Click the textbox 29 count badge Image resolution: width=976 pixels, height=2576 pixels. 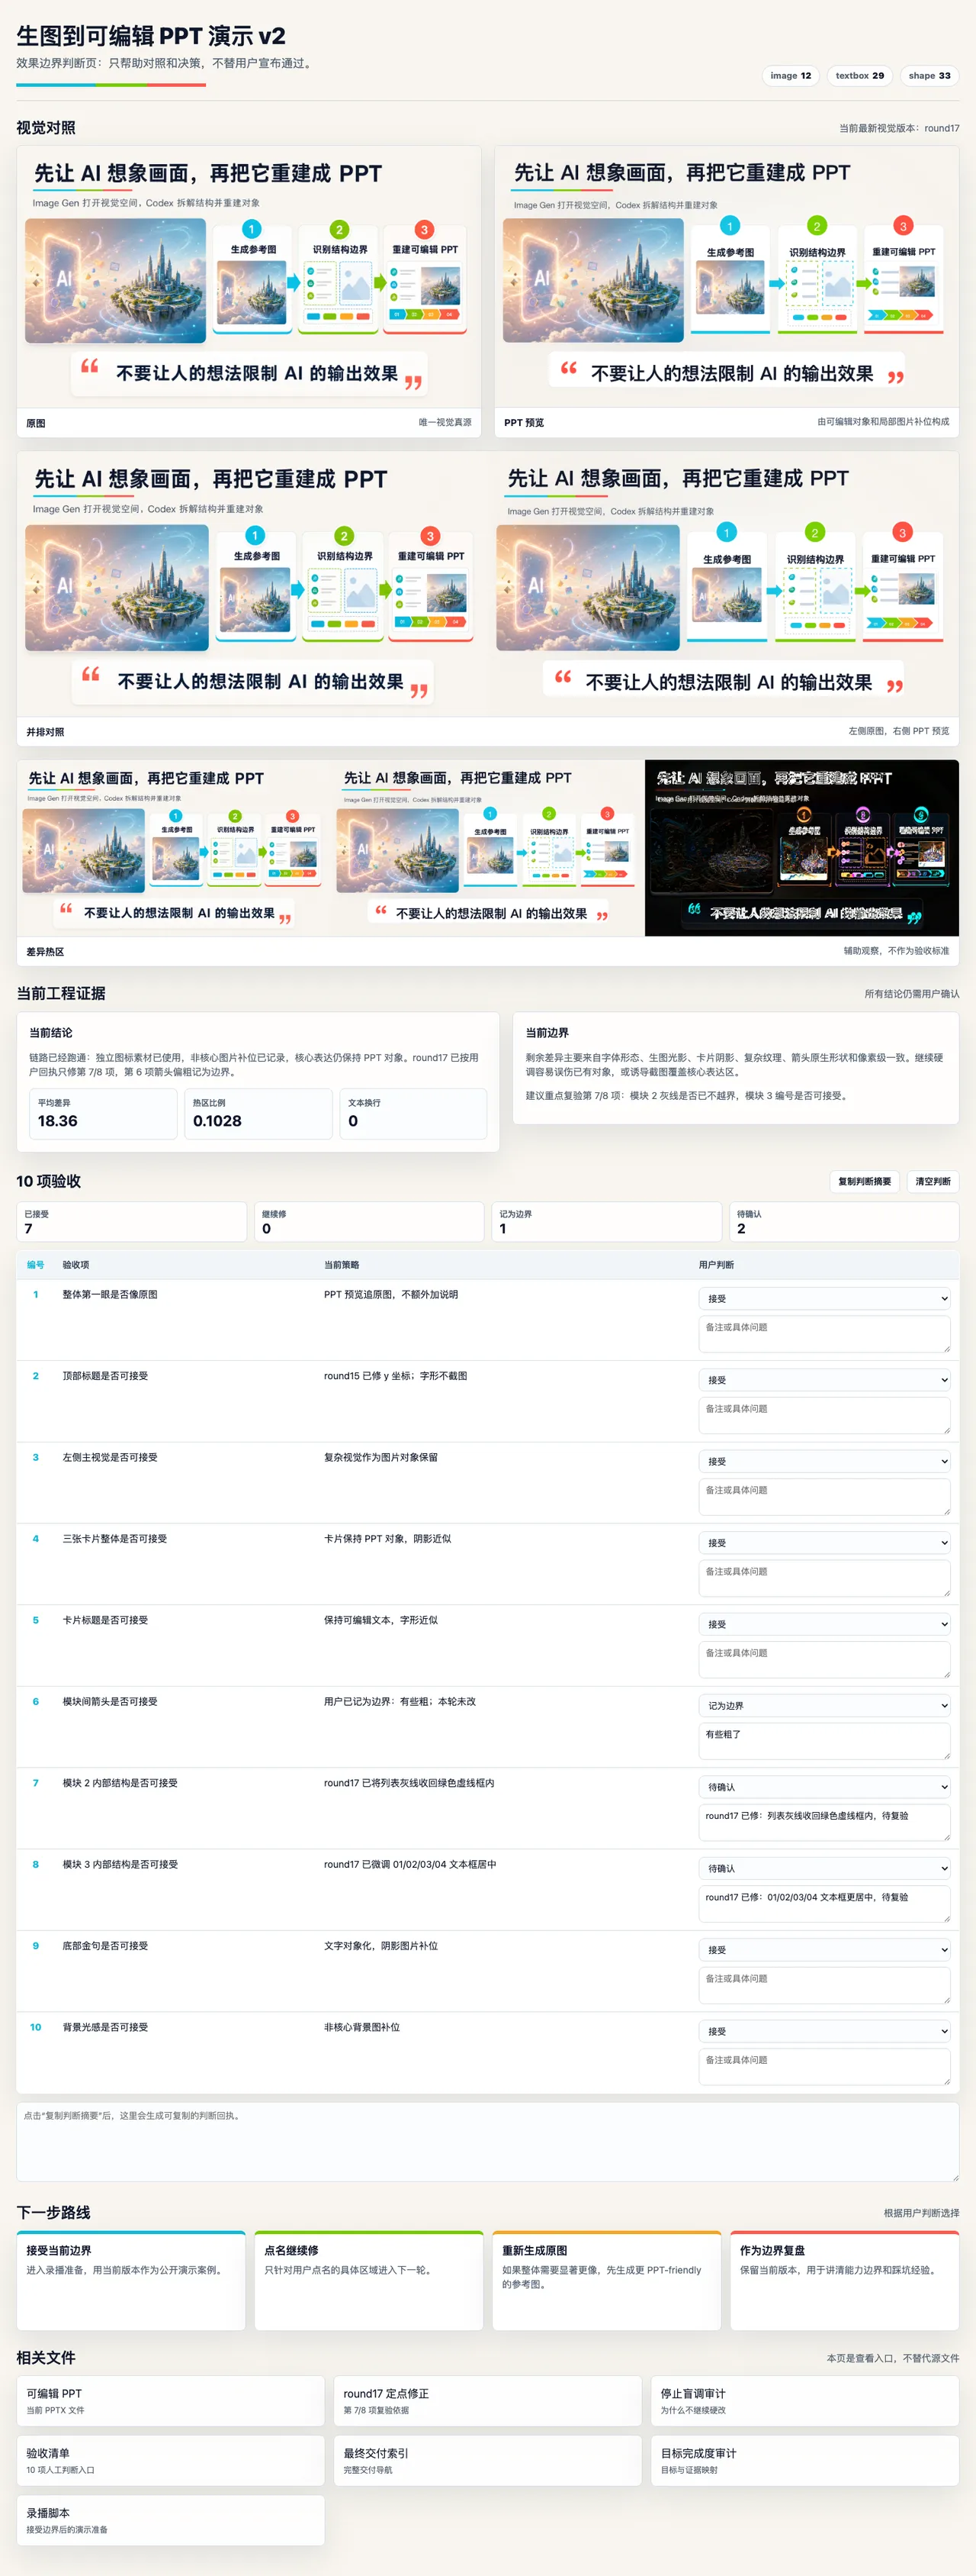point(859,76)
